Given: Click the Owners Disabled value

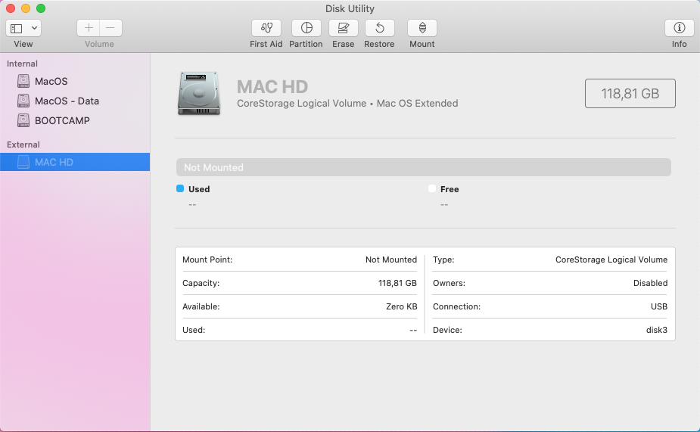Looking at the screenshot, I should [651, 283].
